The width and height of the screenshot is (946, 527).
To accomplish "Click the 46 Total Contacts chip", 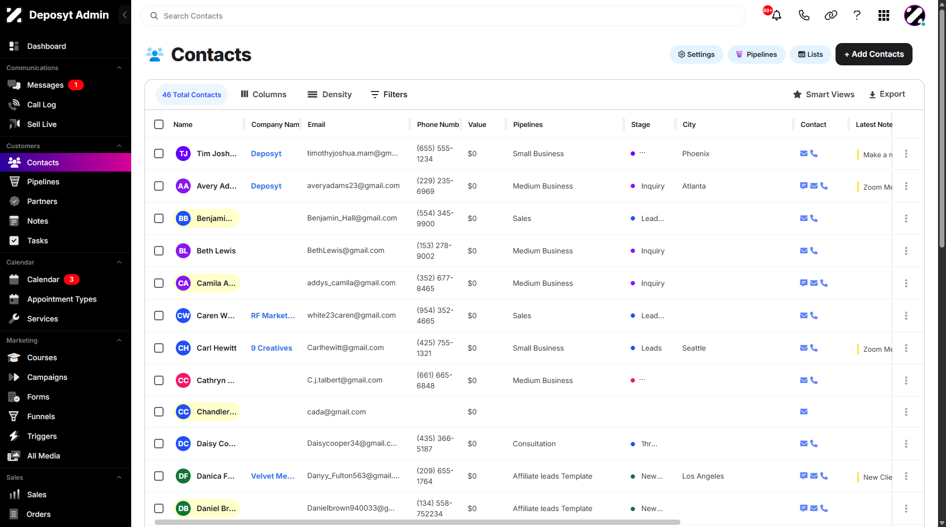I will pos(192,95).
